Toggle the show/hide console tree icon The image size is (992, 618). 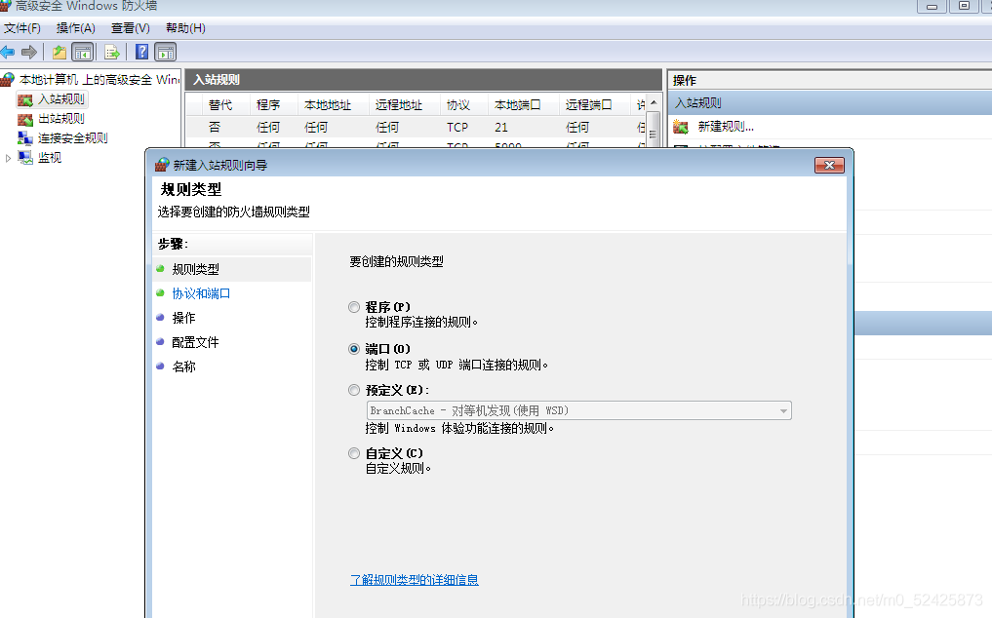click(x=82, y=52)
